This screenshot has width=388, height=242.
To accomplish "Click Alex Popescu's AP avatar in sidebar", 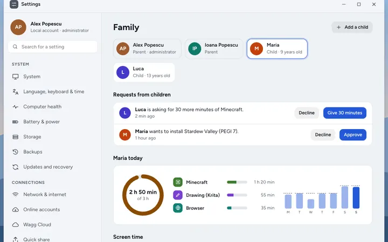I will pyautogui.click(x=18, y=27).
